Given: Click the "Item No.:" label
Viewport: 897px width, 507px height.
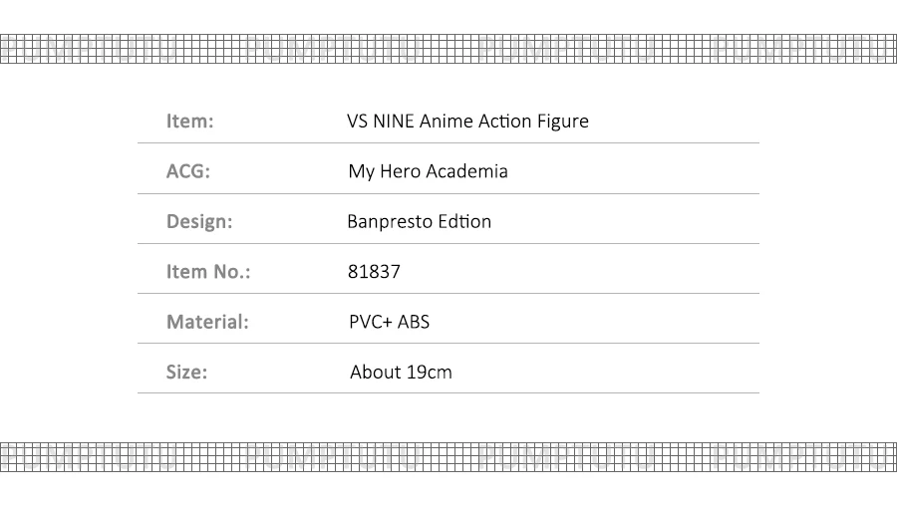Looking at the screenshot, I should 208,272.
